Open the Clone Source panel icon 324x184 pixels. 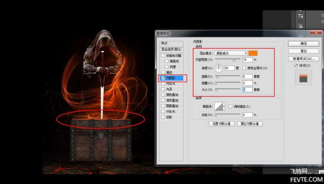click(x=300, y=26)
